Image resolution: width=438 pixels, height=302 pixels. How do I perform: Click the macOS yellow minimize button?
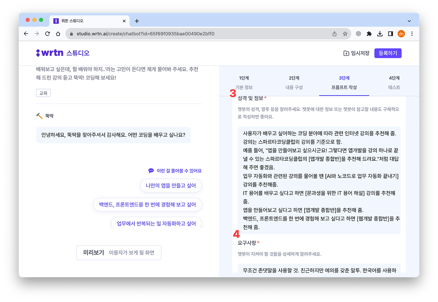[x=35, y=20]
